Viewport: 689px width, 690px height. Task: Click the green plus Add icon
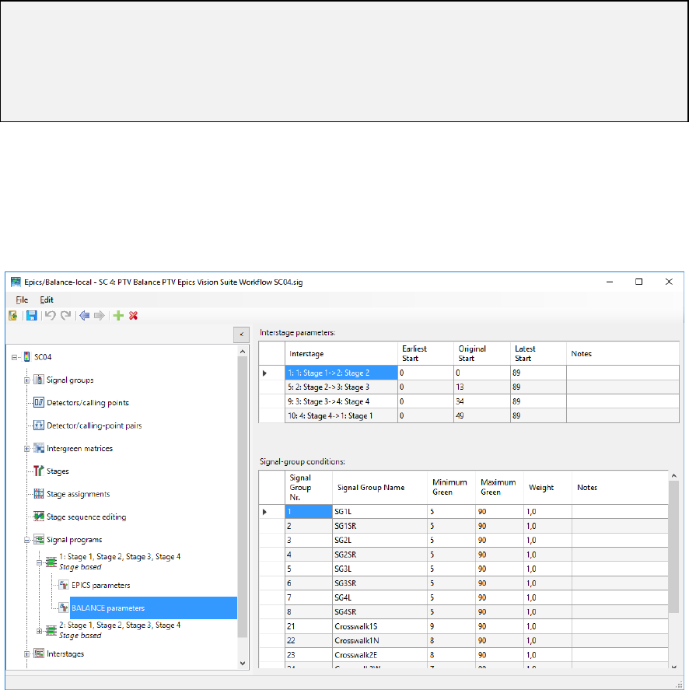coord(118,316)
